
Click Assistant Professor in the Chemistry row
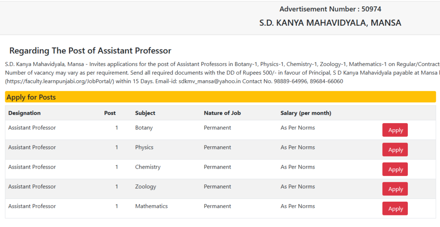[x=32, y=167]
